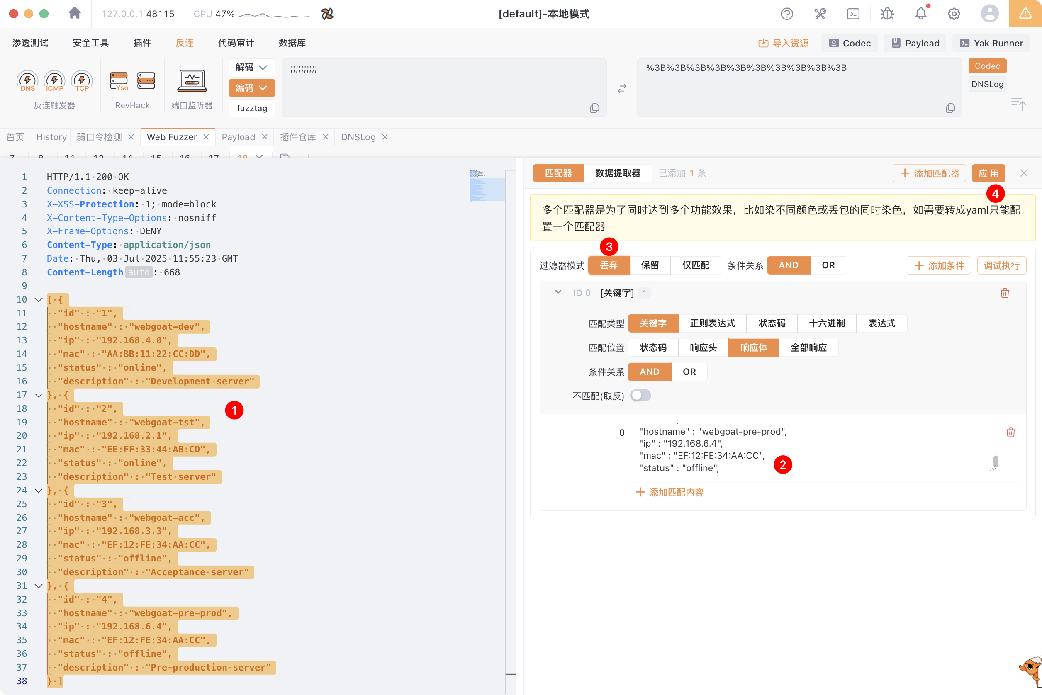Image resolution: width=1042 pixels, height=695 pixels.
Task: Open the user avatar menu
Action: coord(989,14)
